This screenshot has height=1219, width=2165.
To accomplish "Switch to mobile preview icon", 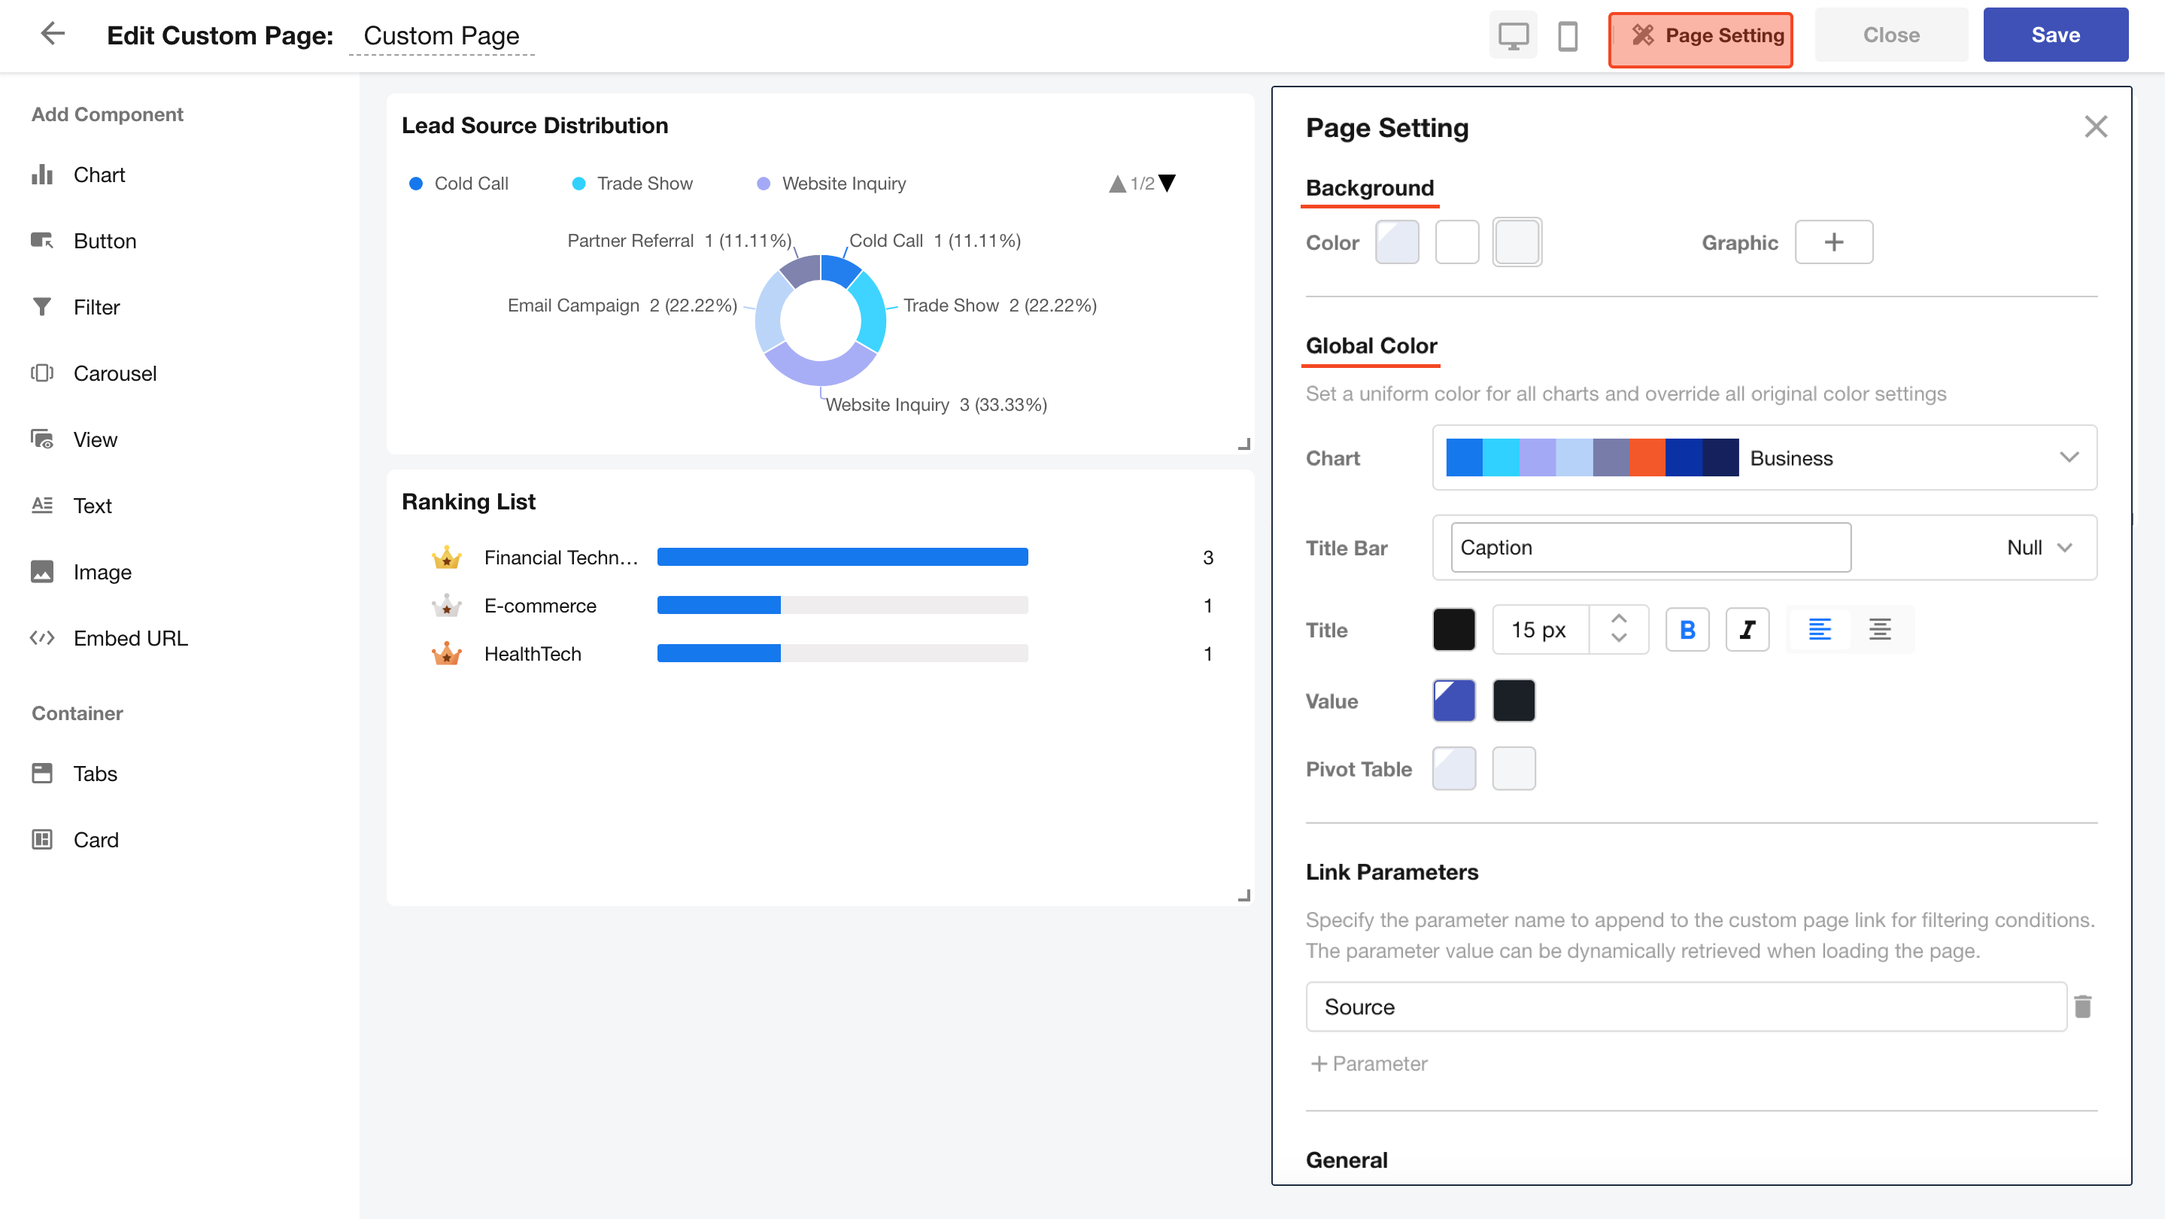I will pyautogui.click(x=1568, y=35).
